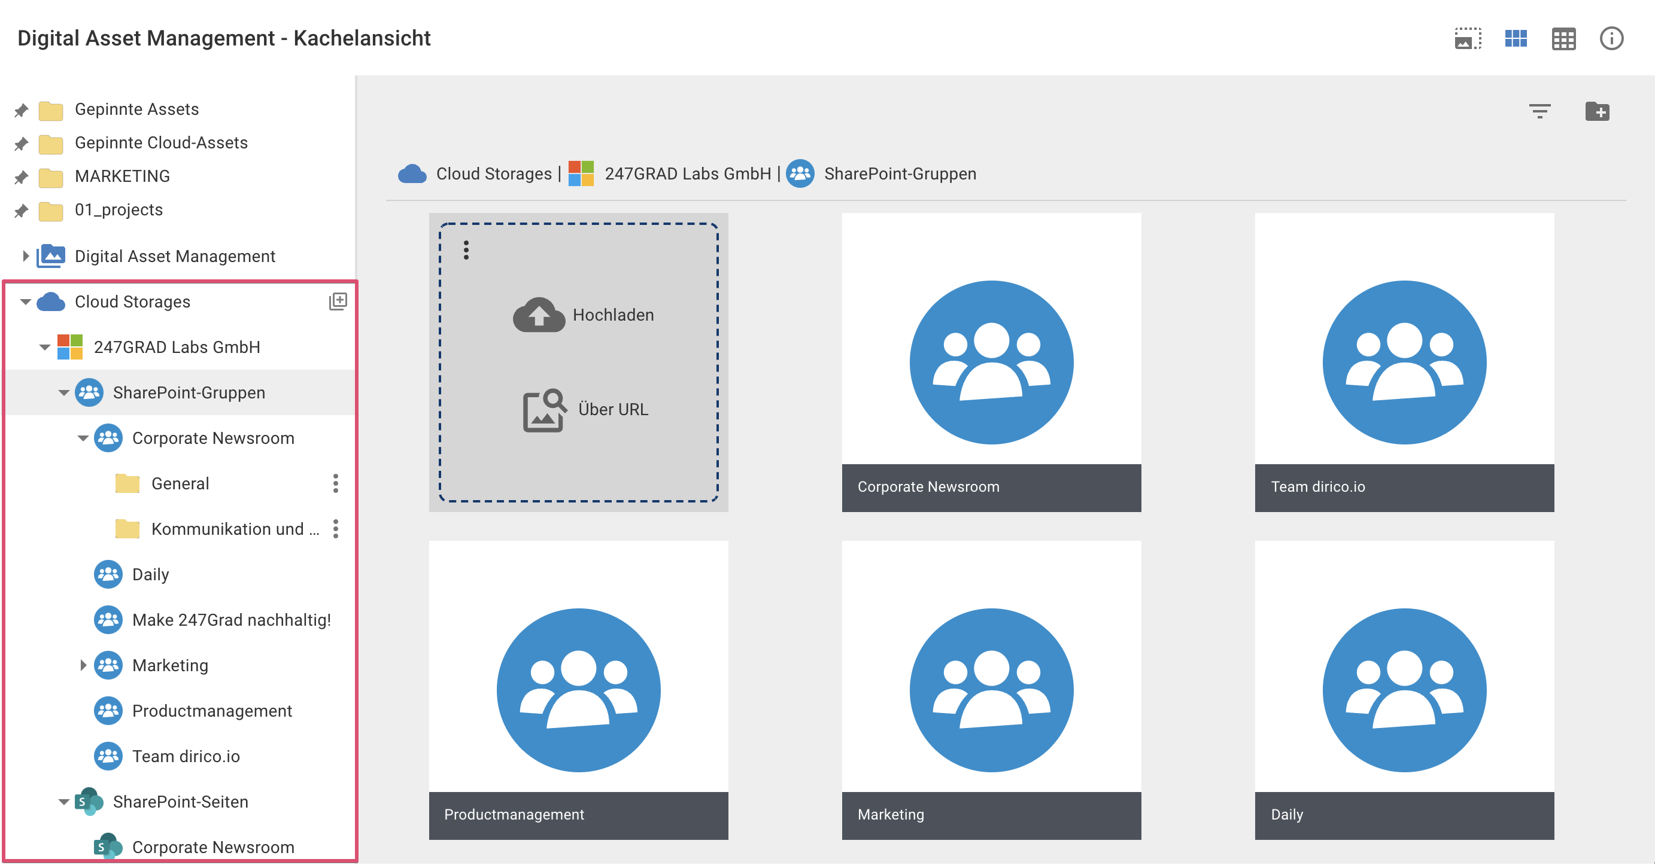Click the pin icon next to Gepinnte Cloud-Assets
Viewport: 1655px width, 865px height.
pos(21,144)
